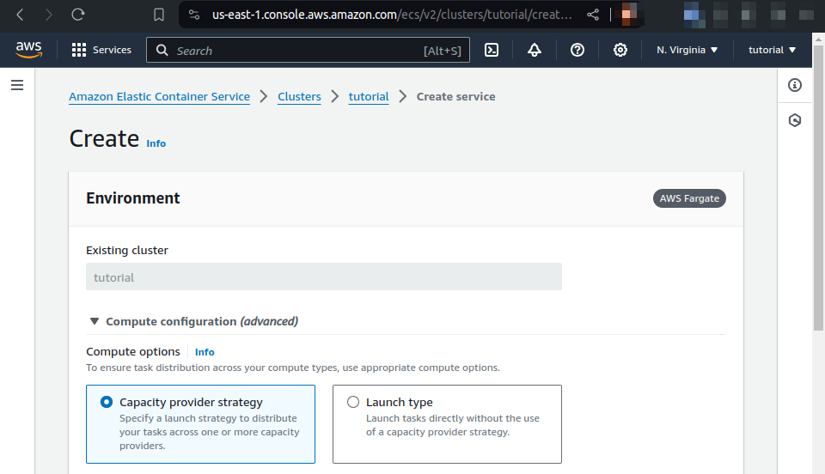Click the page vertical scrollbar
825x474 pixels.
818,188
